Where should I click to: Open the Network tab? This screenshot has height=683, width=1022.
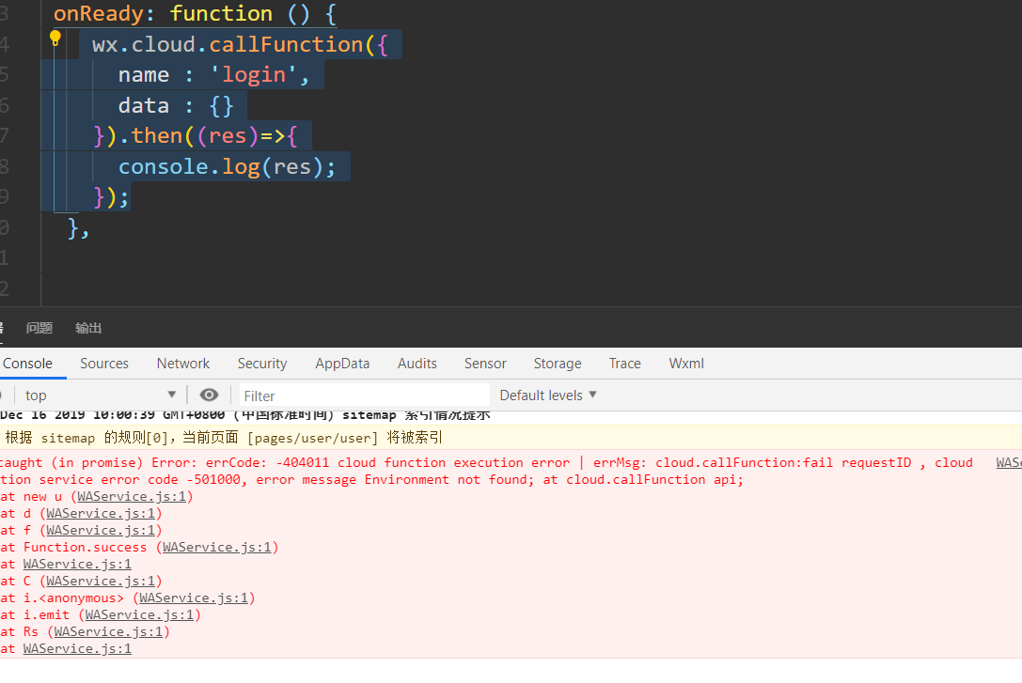point(183,364)
